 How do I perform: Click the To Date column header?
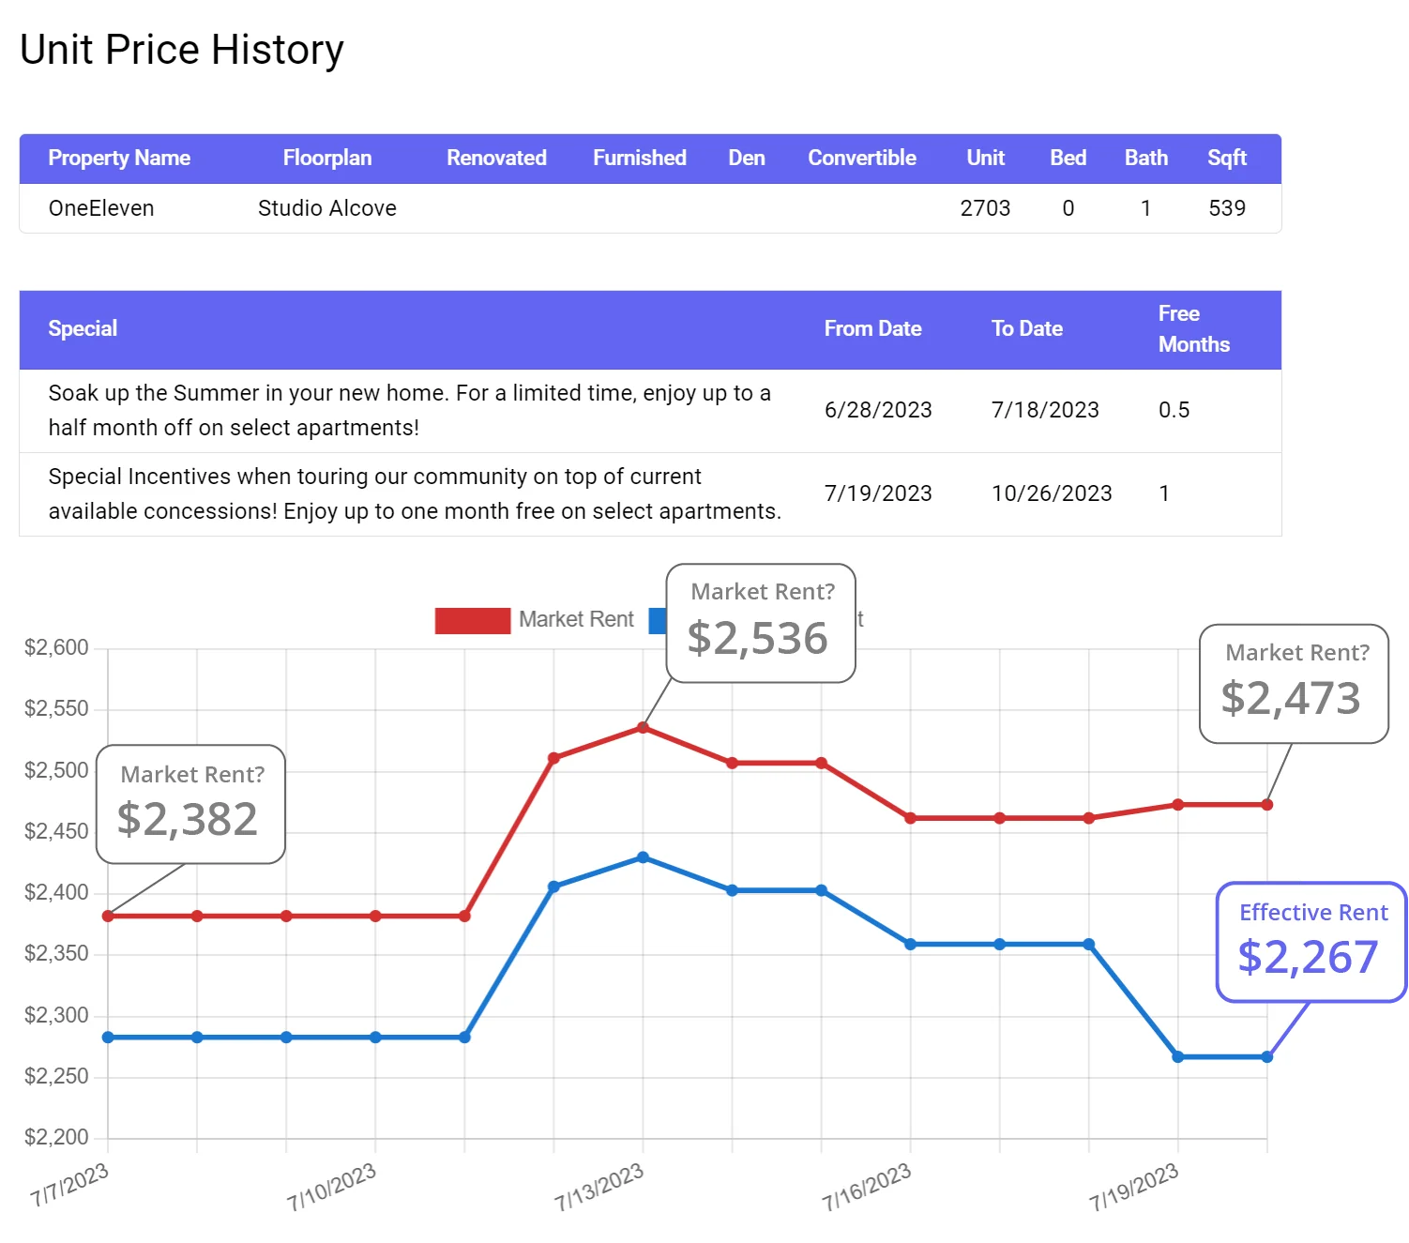[x=1026, y=328]
